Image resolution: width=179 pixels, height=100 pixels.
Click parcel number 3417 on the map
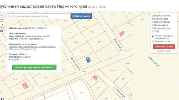coord(18,88)
